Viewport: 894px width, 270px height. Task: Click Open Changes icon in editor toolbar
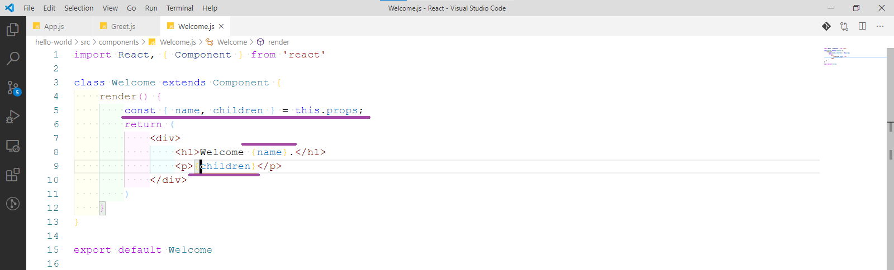(844, 26)
